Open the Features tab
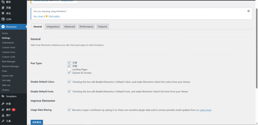 pyautogui.click(x=103, y=27)
